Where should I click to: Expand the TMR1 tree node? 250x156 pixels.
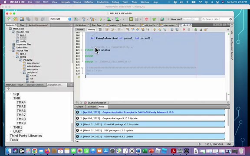[x=10, y=127]
